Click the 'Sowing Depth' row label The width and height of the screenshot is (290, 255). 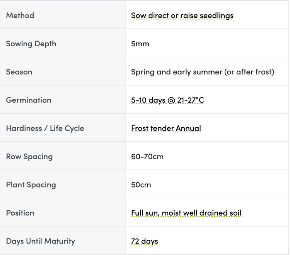click(31, 44)
